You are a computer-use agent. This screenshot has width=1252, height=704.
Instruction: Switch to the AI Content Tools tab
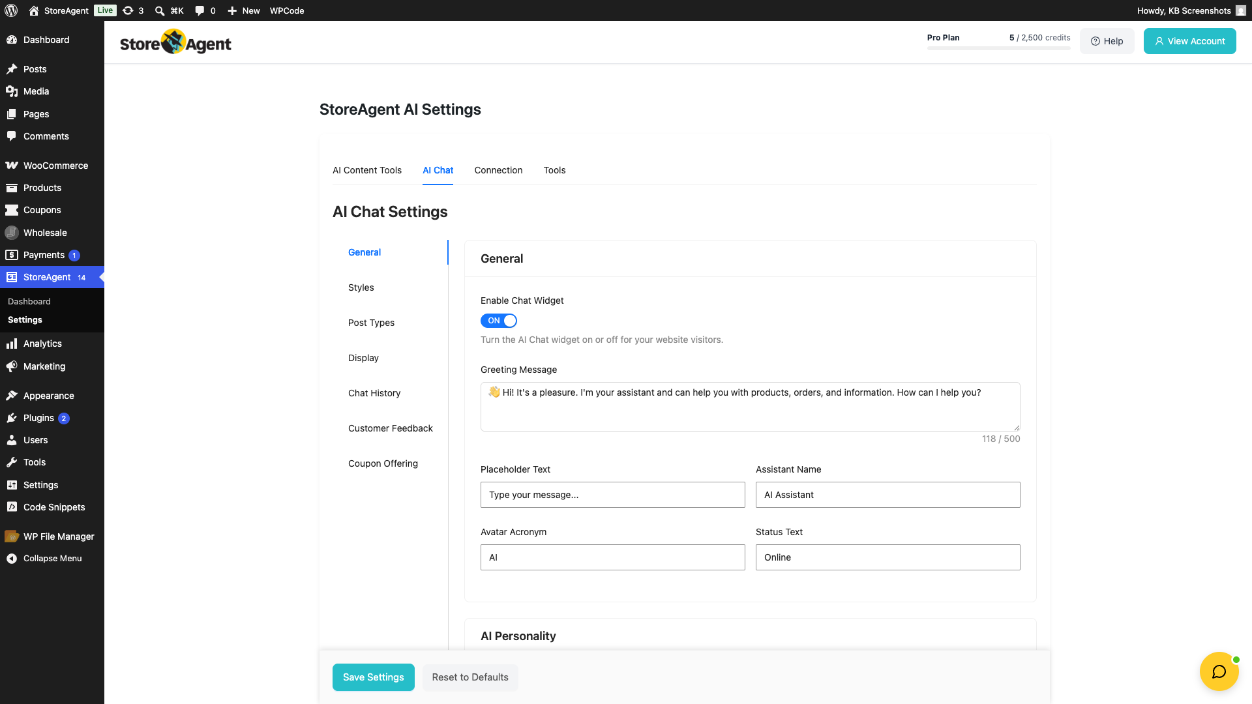pyautogui.click(x=367, y=170)
